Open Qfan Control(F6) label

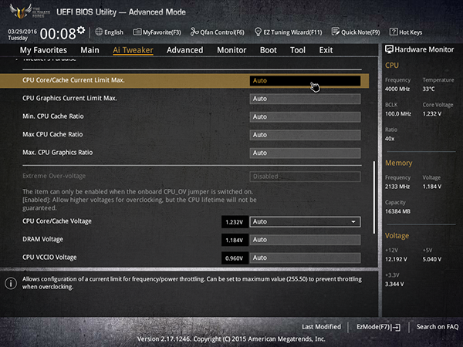coord(222,32)
